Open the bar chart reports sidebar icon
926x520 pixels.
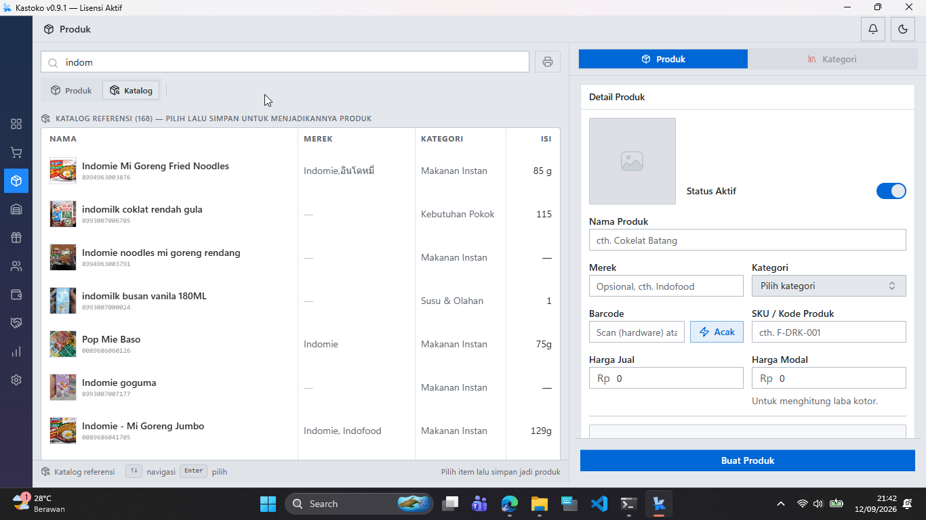16,351
